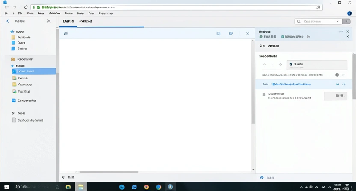Viewport: 356px width, 191px height.
Task: Open the speech bubble comment icon
Action: (231, 34)
